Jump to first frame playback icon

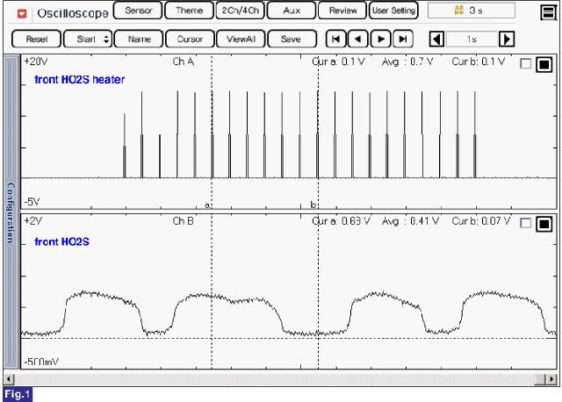pyautogui.click(x=335, y=39)
